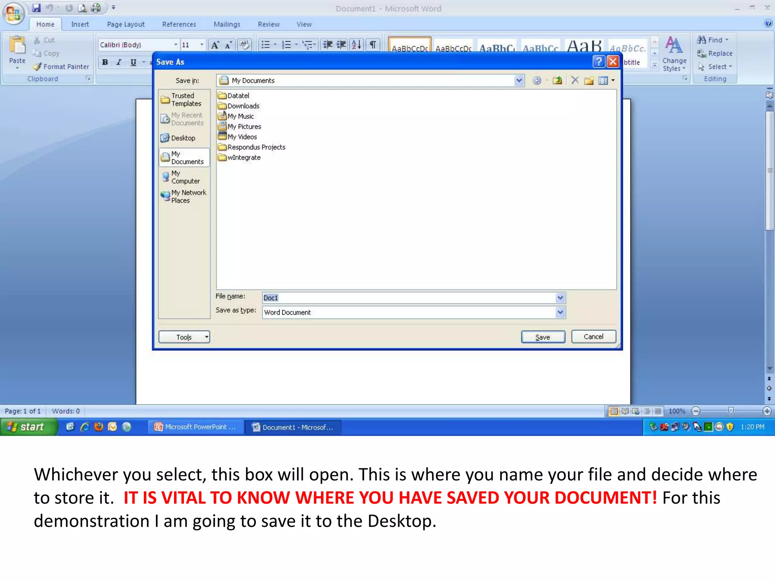
Task: Click the Views icon in Save As toolbar
Action: point(603,81)
